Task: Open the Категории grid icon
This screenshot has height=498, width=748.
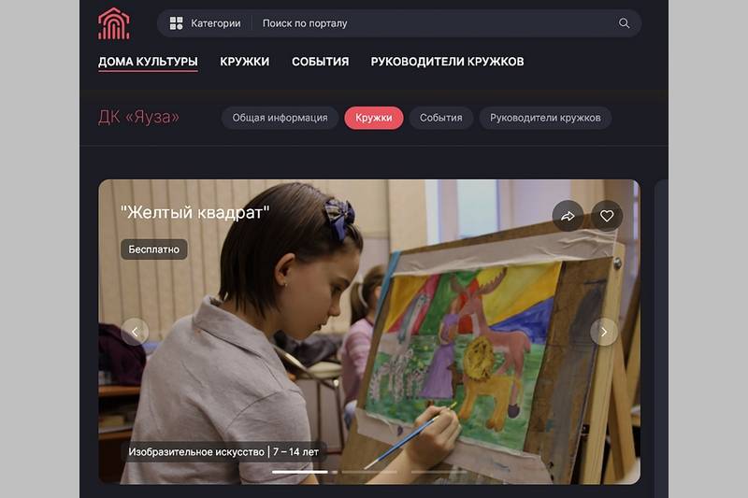Action: [x=176, y=23]
